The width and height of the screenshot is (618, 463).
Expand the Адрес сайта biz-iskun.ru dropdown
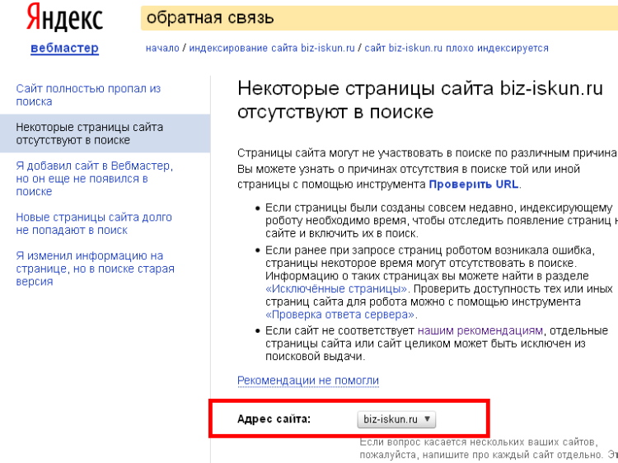coord(396,419)
